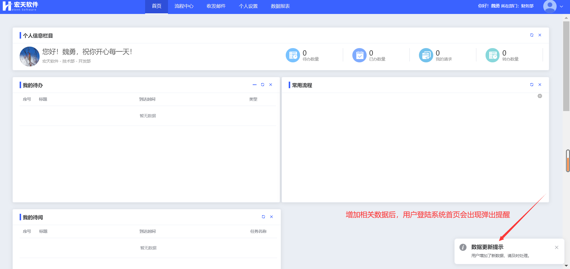Click the scrollbar down arrow
The image size is (570, 269).
click(x=566, y=266)
